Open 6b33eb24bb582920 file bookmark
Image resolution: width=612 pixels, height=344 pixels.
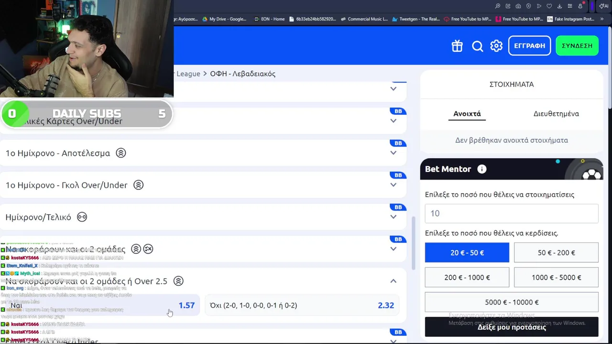pyautogui.click(x=313, y=19)
